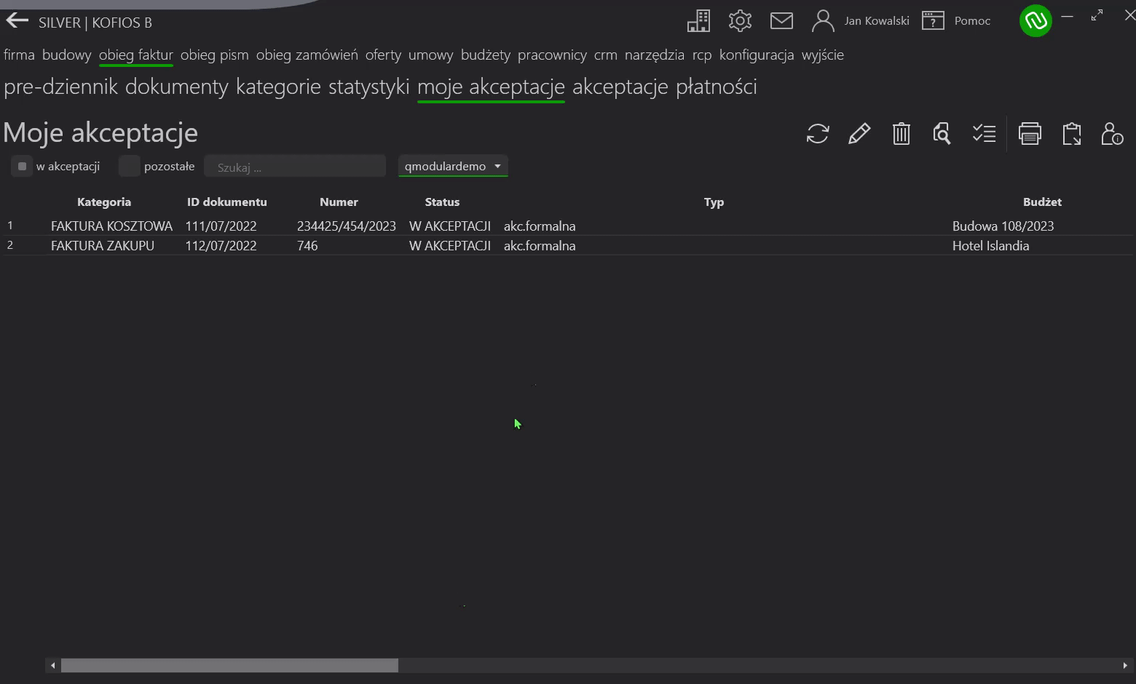Switch to the 'statystyki' tab
The width and height of the screenshot is (1136, 684).
[369, 87]
